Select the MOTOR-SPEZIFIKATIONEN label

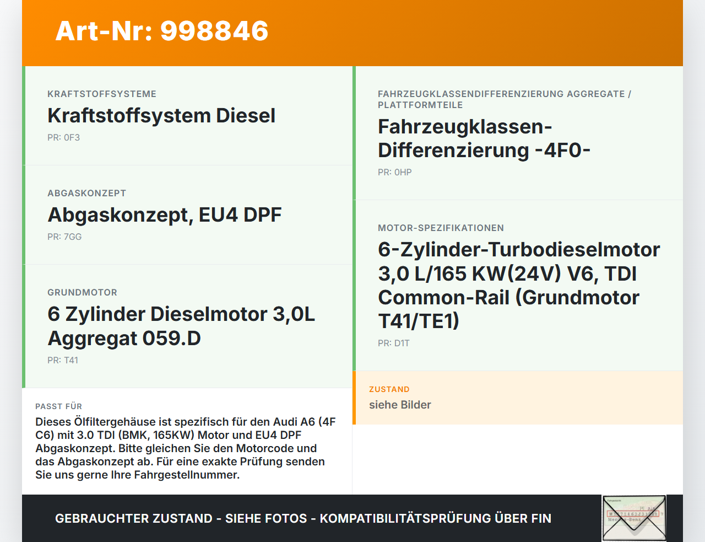[441, 228]
